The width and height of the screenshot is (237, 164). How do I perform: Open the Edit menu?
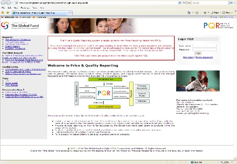point(9,8)
